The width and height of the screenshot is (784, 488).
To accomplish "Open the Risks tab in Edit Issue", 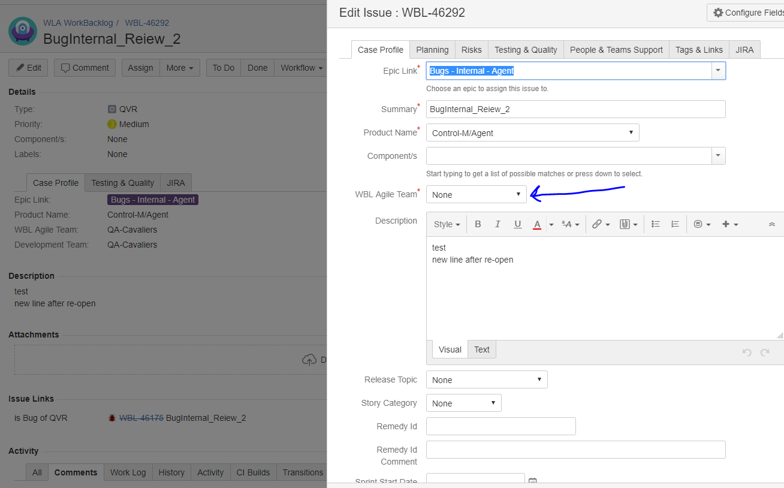I will point(472,50).
